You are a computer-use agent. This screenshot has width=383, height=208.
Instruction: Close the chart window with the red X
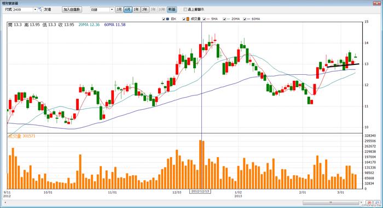pos(376,3)
